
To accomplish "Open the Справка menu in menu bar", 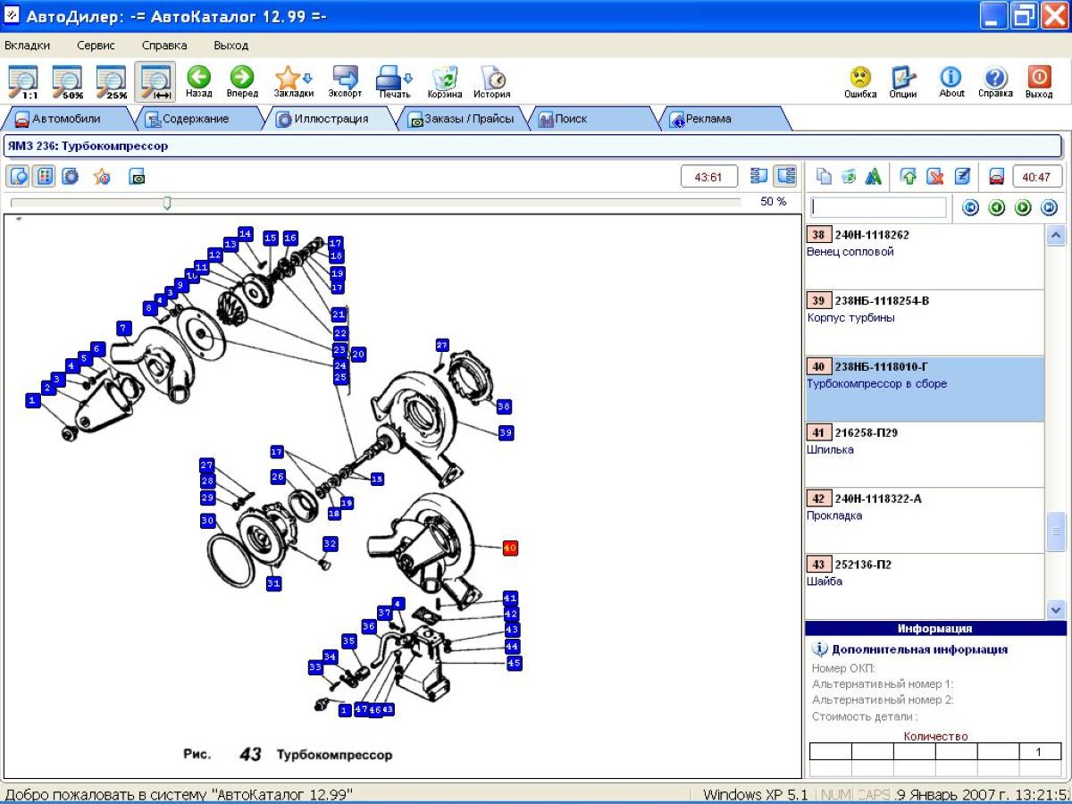I will 164,45.
